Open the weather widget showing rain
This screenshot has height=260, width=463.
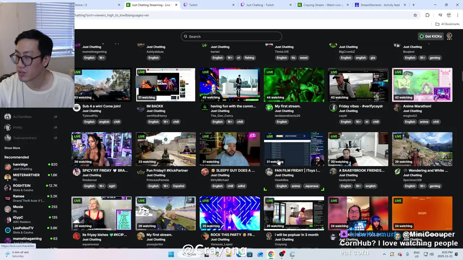(17, 254)
